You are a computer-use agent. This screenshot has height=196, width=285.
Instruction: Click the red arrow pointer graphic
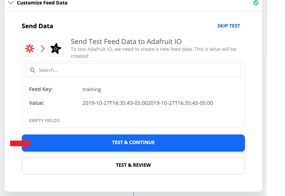point(20,143)
